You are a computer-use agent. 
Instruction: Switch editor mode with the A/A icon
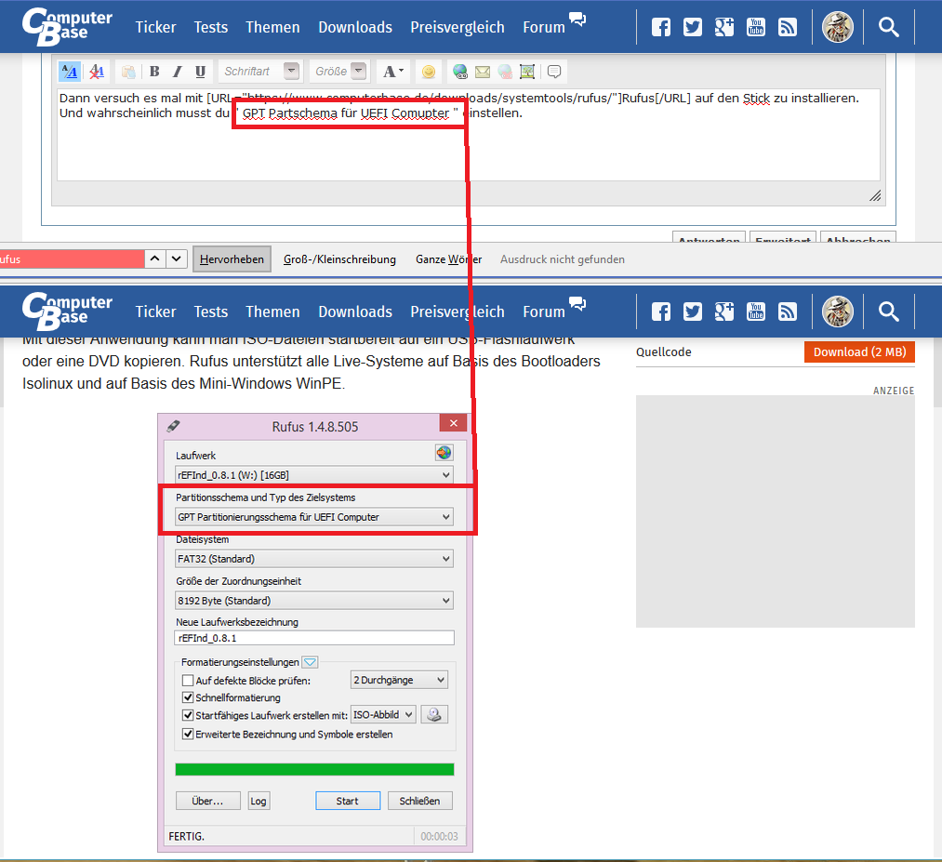(70, 72)
